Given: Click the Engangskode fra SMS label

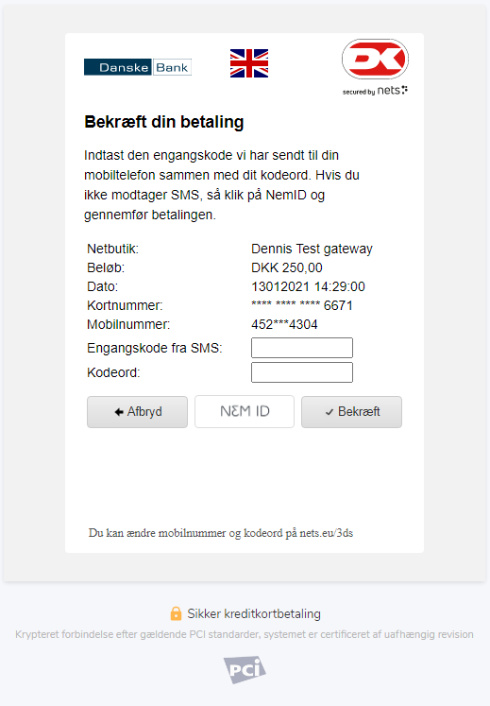Looking at the screenshot, I should (155, 348).
